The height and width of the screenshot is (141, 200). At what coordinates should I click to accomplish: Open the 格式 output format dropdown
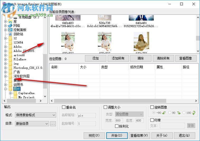(x=36, y=115)
